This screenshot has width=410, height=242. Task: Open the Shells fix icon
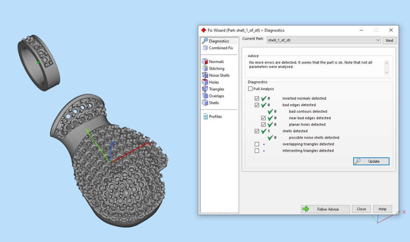[x=205, y=103]
